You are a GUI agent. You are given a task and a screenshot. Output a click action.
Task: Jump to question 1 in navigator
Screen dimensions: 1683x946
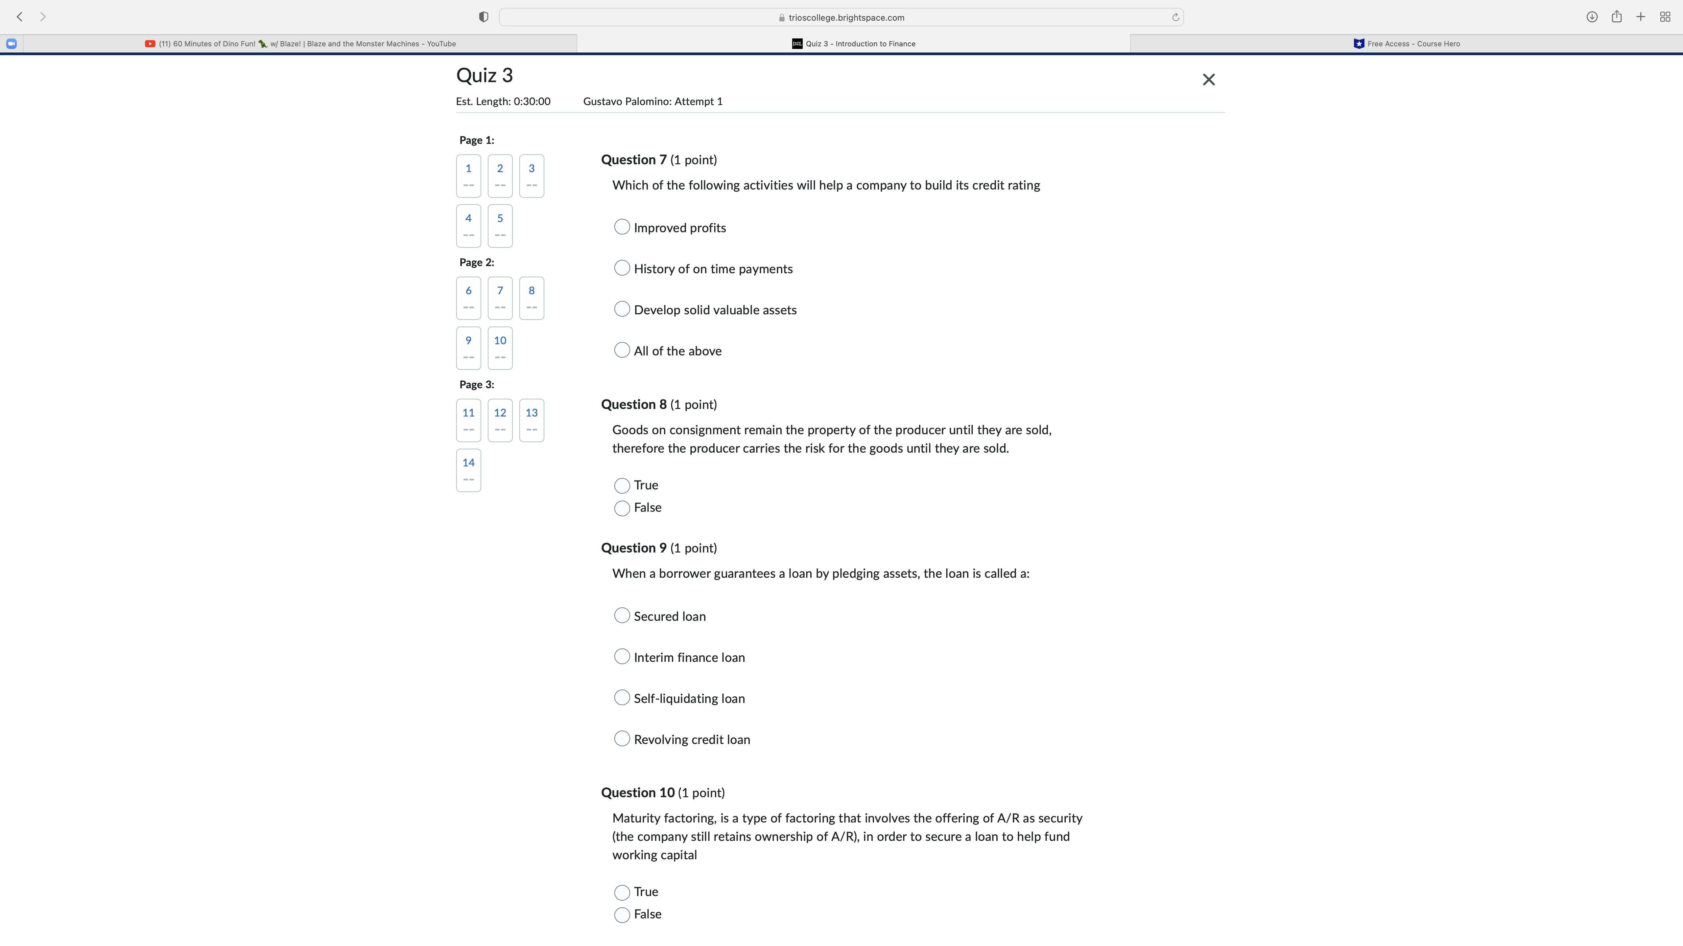pyautogui.click(x=468, y=175)
